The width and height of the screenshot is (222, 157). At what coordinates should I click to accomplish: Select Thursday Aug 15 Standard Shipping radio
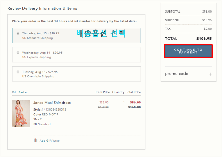[x=18, y=33]
